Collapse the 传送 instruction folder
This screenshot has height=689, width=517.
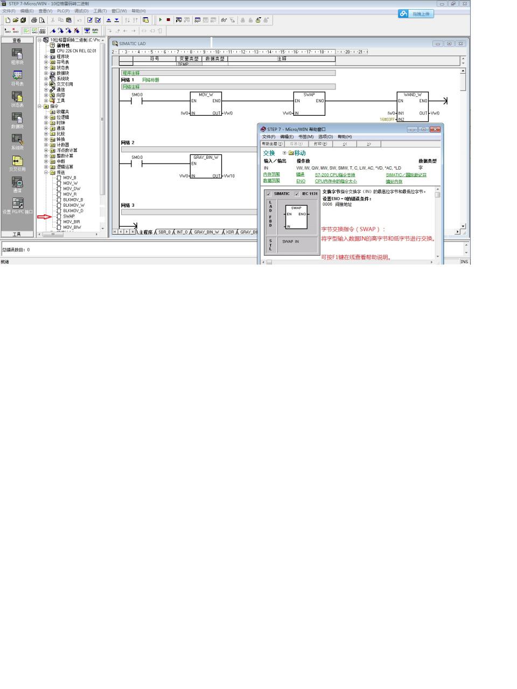46,173
